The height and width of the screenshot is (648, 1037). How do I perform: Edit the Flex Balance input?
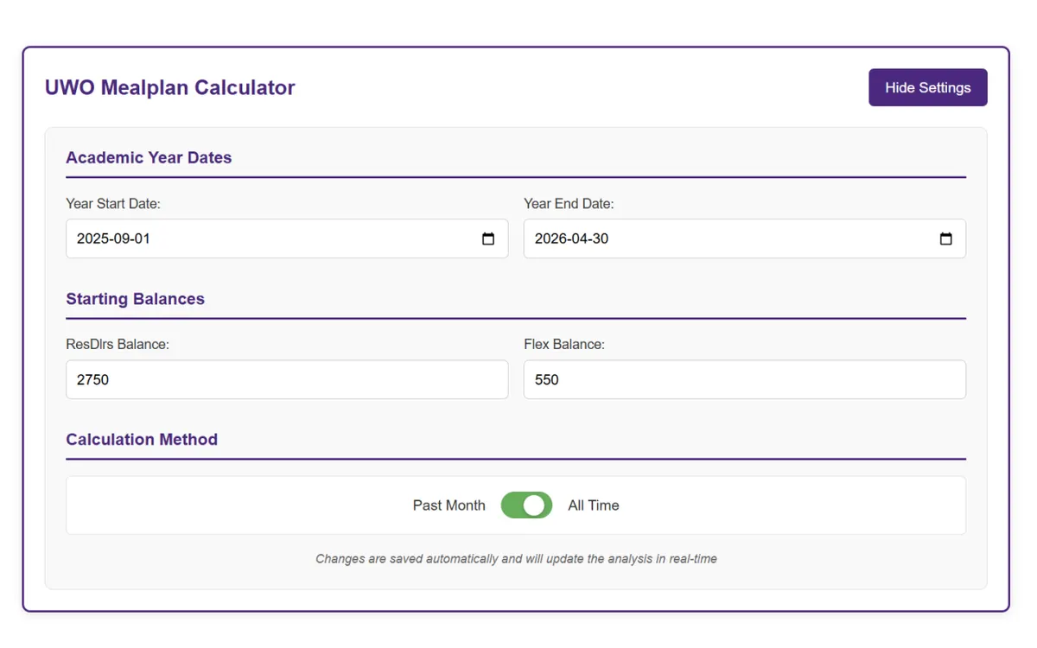coord(745,379)
